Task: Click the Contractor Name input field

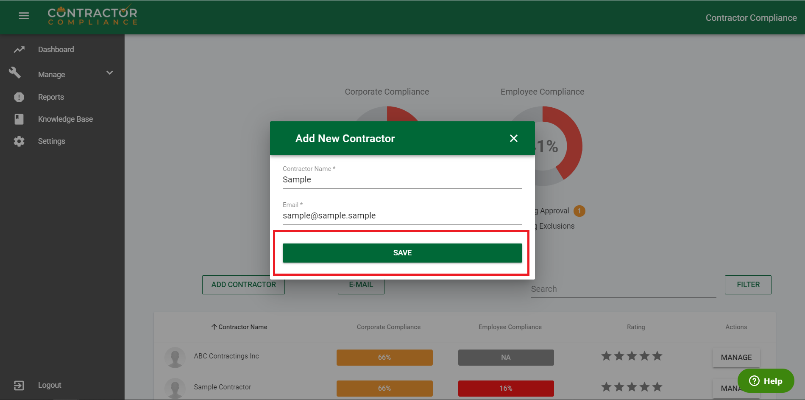Action: pyautogui.click(x=402, y=180)
